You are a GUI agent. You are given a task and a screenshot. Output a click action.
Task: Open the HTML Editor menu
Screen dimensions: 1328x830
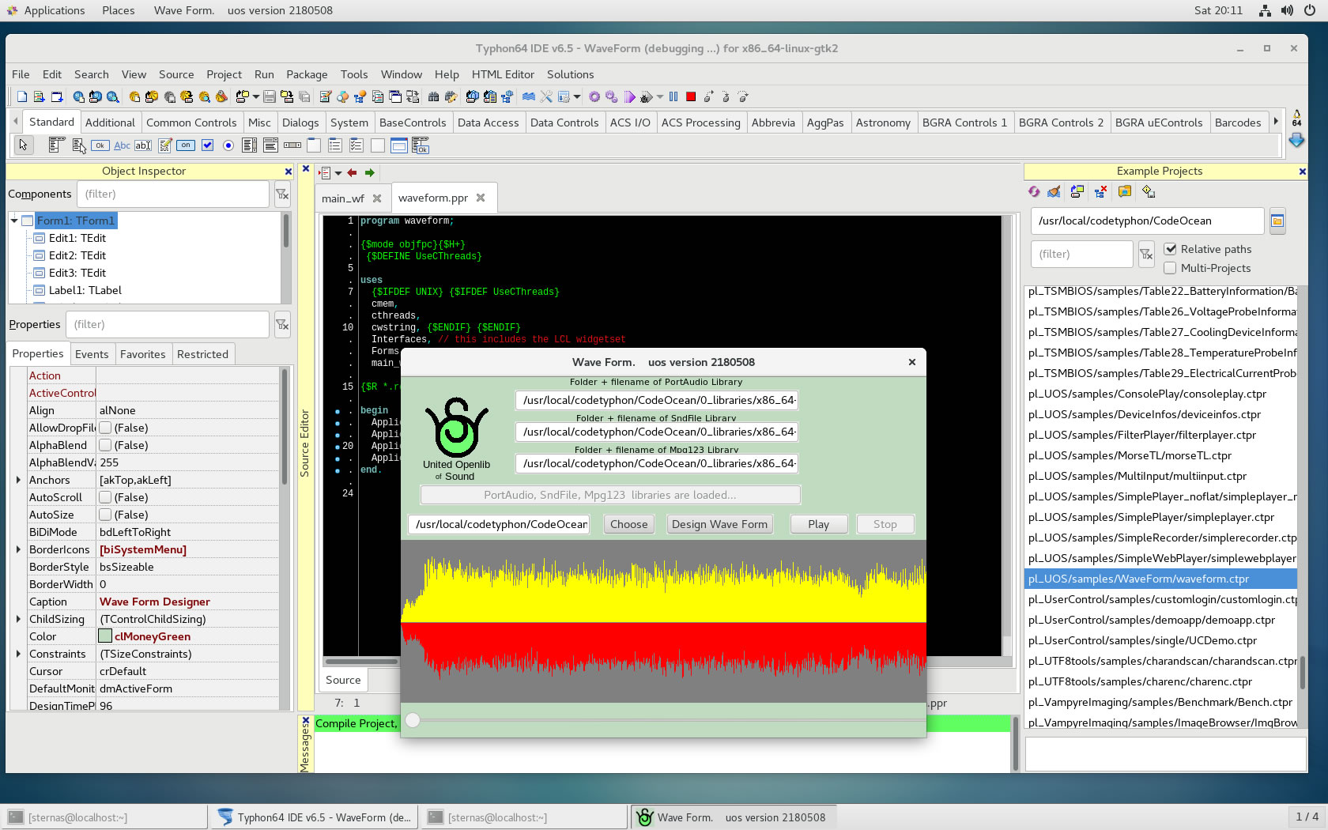[x=503, y=74]
